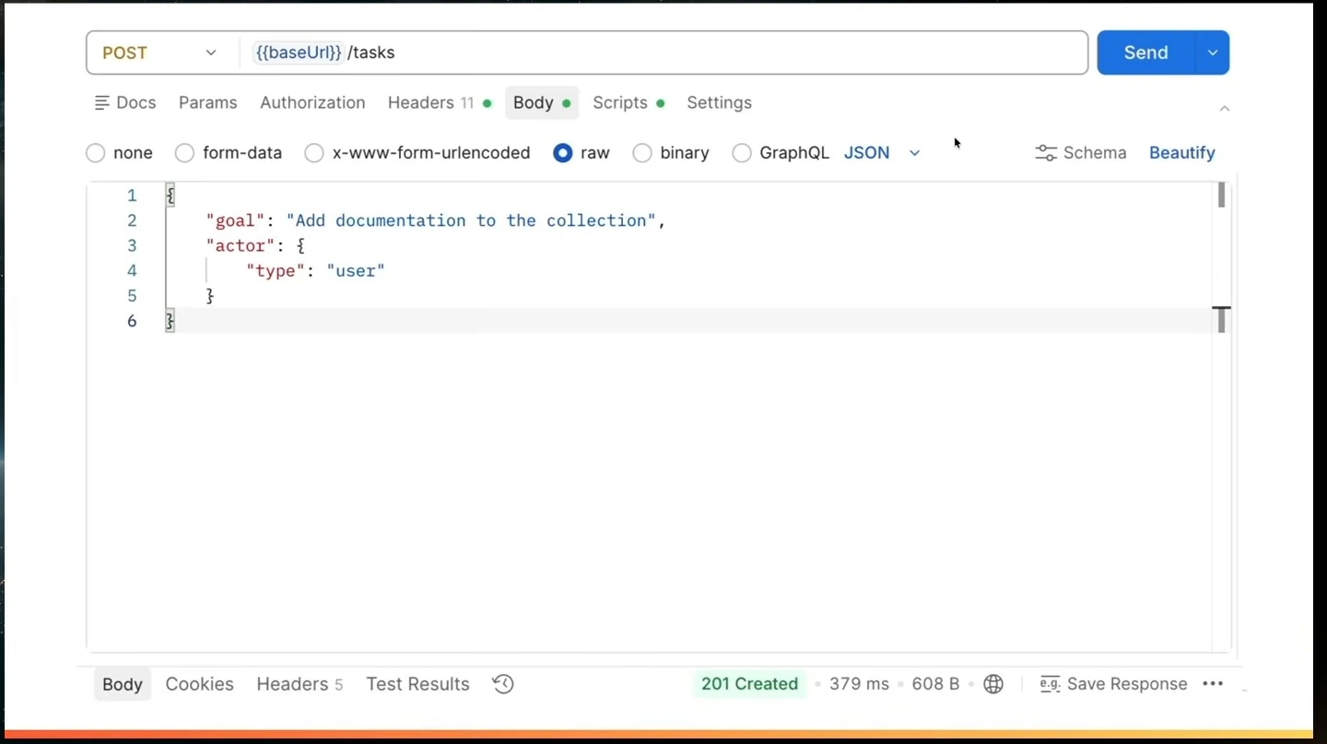Open the more options ellipsis menu
Image resolution: width=1327 pixels, height=744 pixels.
click(1213, 684)
